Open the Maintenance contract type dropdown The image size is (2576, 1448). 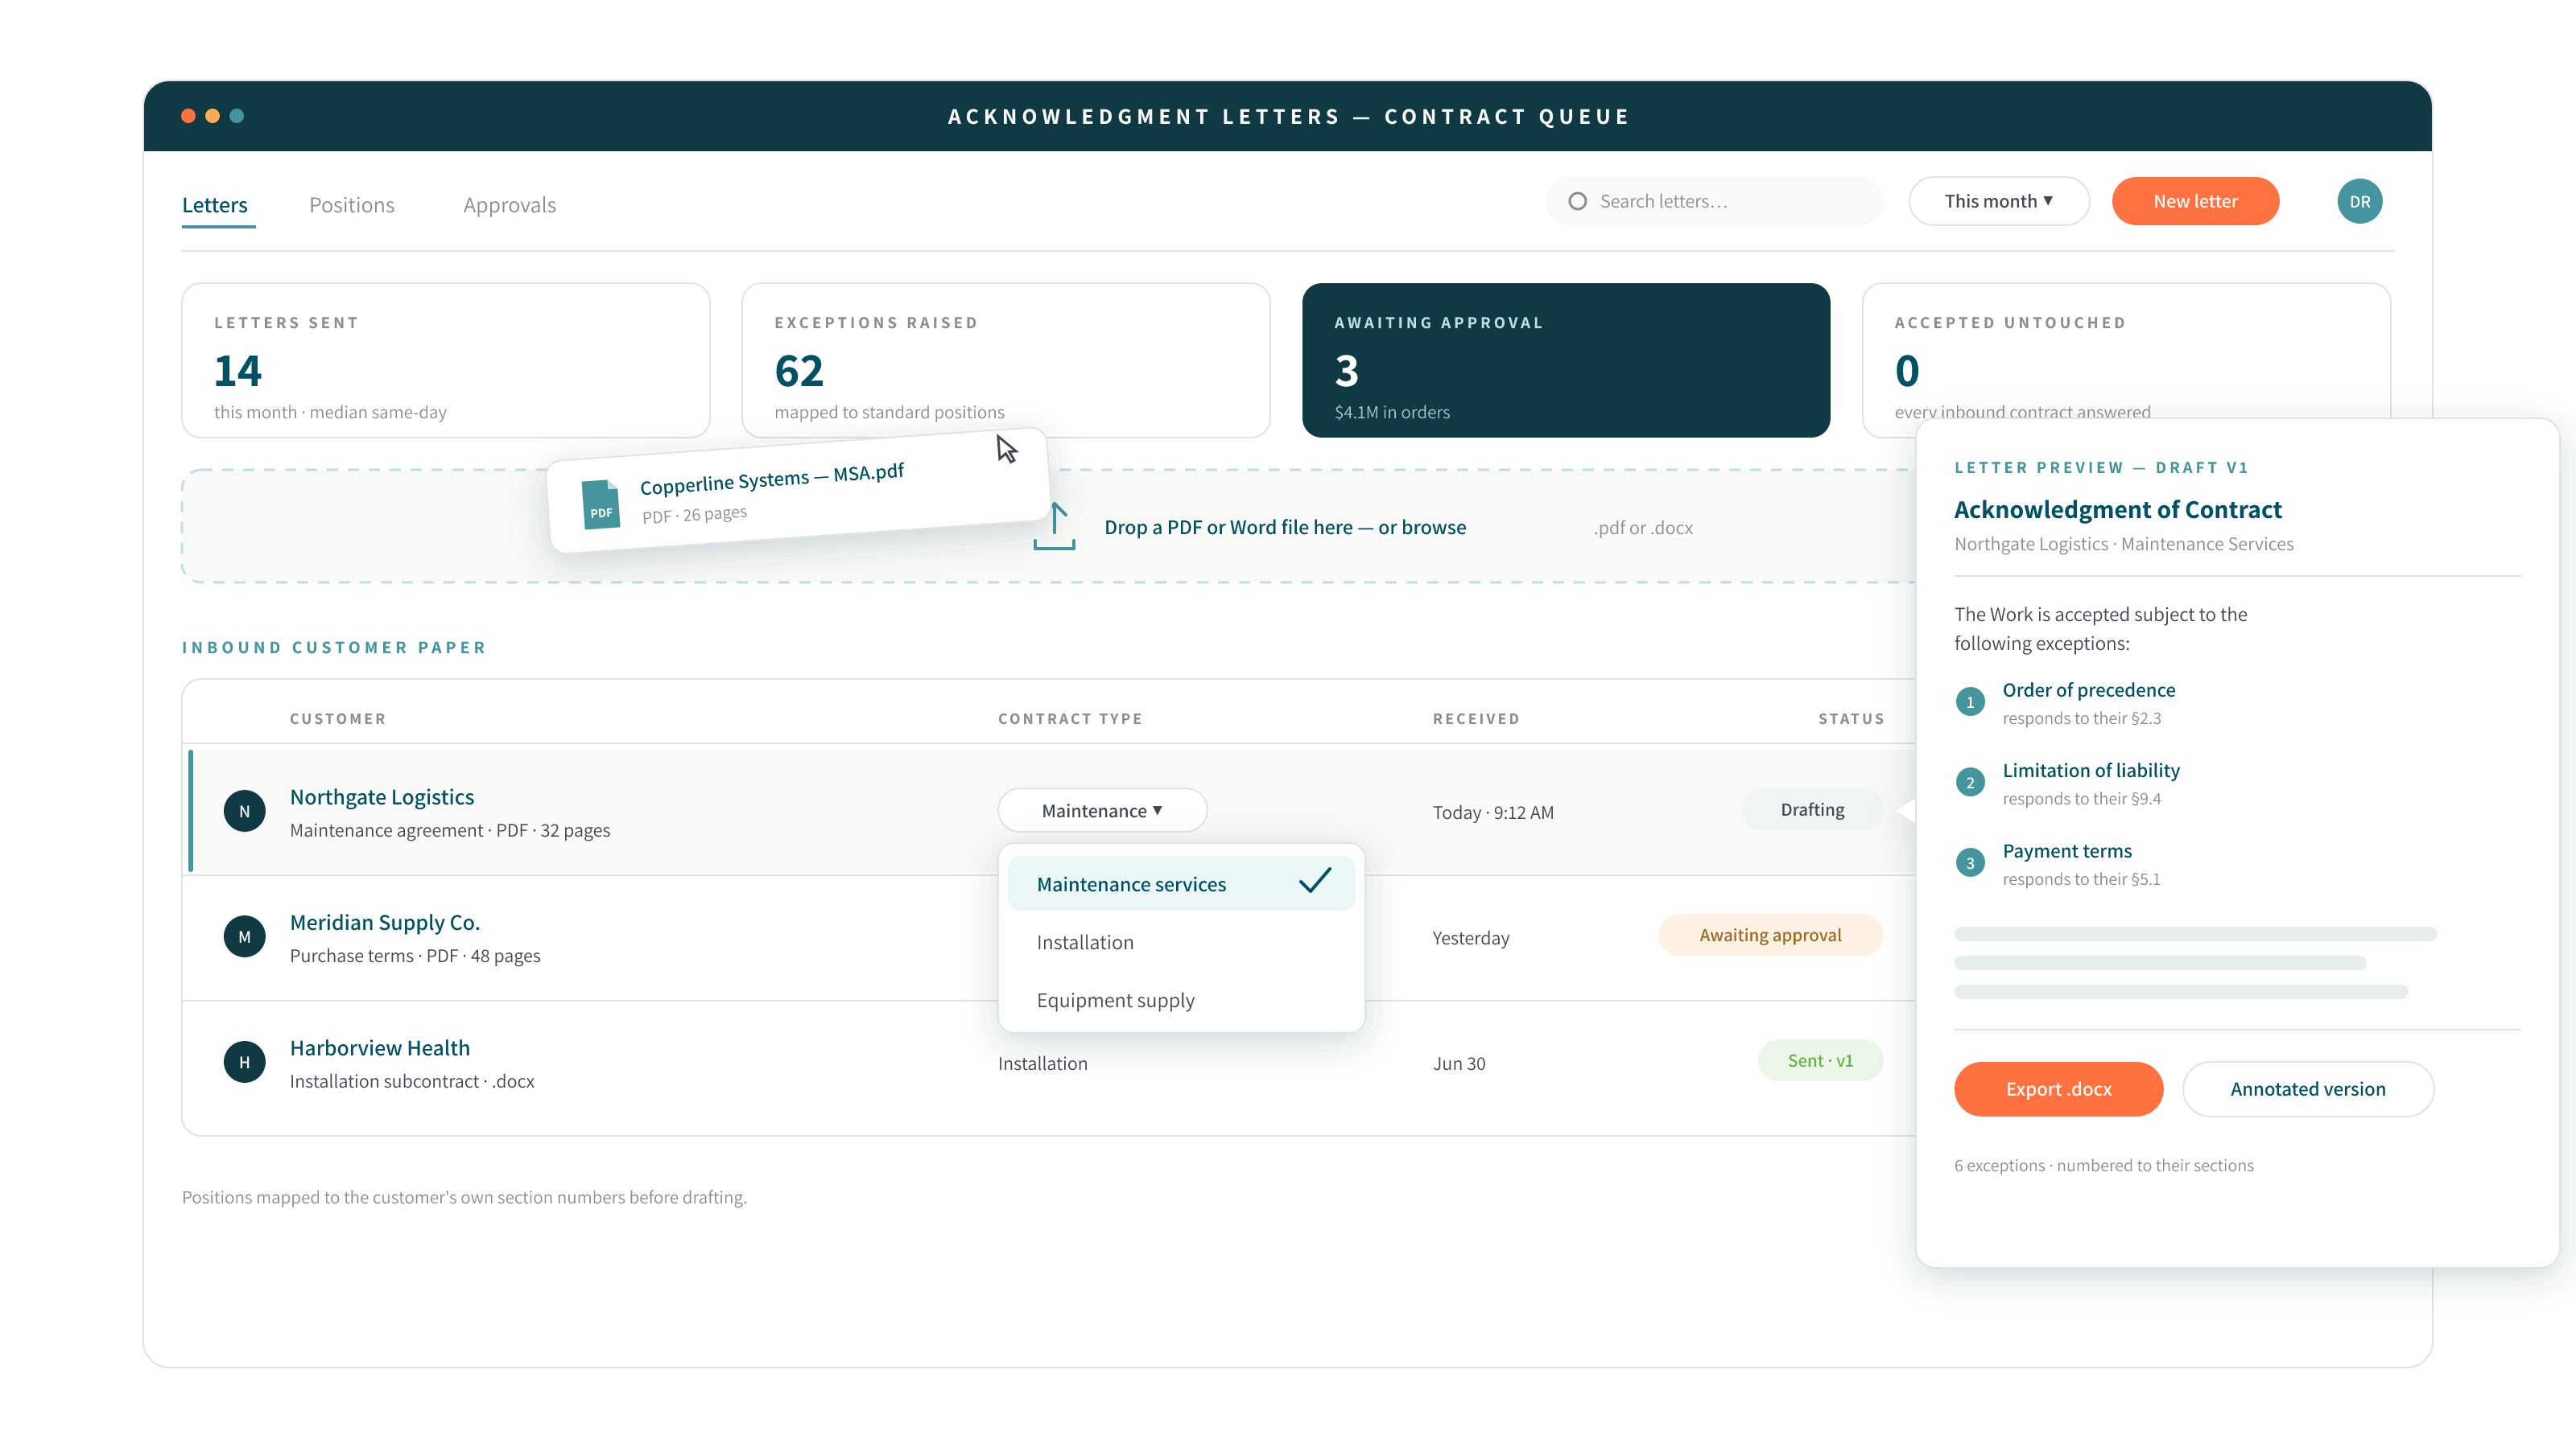1102,810
